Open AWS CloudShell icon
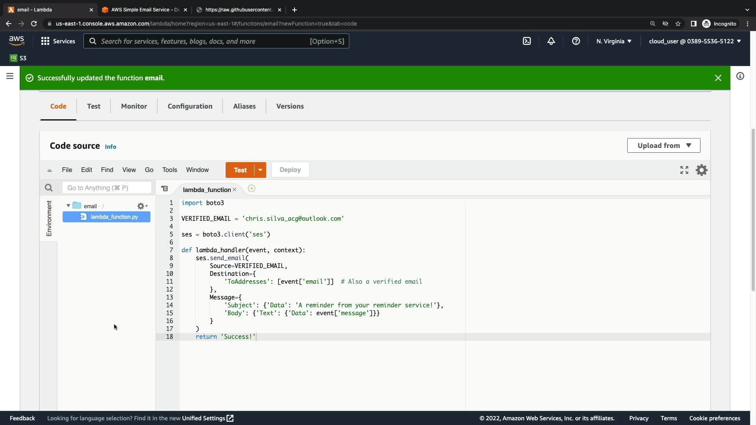Screen dimensions: 756x425 click(526, 41)
